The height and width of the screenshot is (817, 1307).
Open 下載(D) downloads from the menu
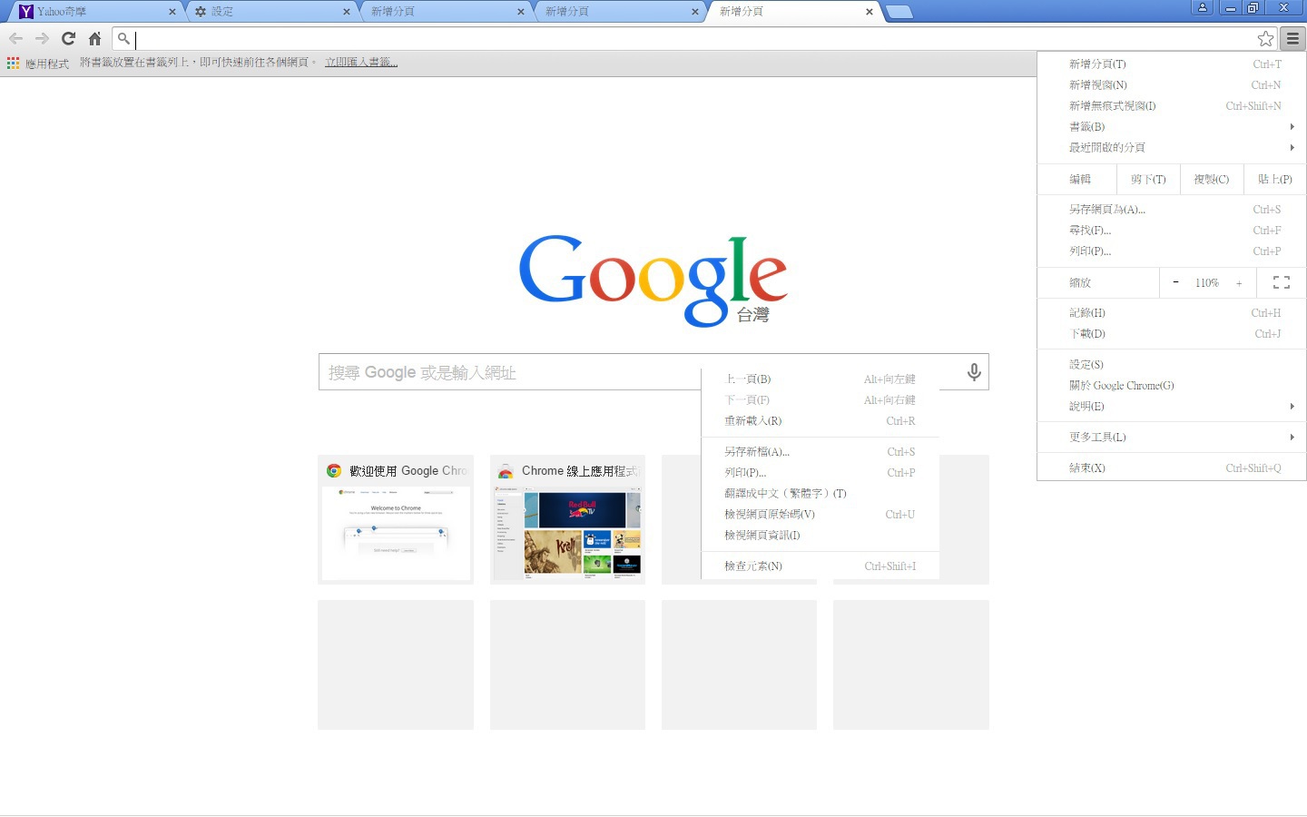(1172, 333)
